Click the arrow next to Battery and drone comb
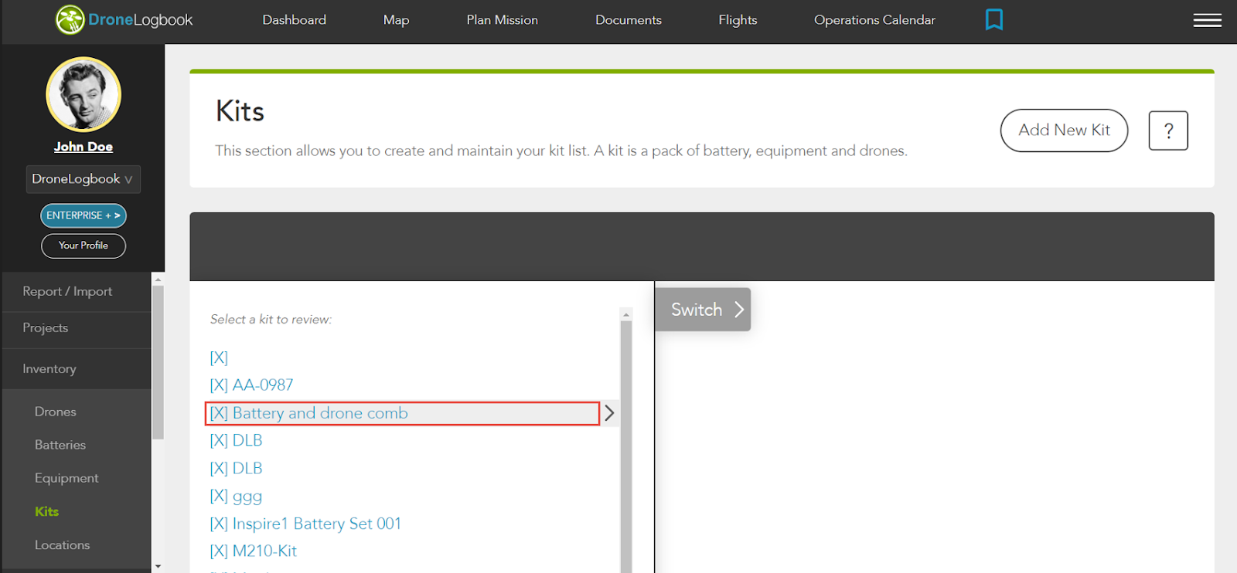Screen dimensions: 1237x573 point(609,413)
